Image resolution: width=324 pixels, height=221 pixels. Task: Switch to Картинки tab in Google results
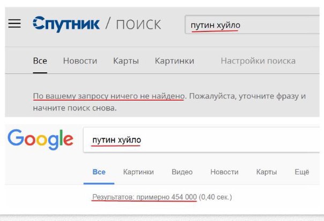138,172
